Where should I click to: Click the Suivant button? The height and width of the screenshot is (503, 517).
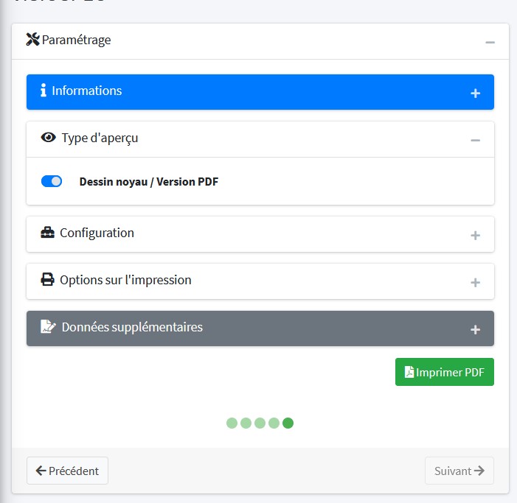click(459, 471)
